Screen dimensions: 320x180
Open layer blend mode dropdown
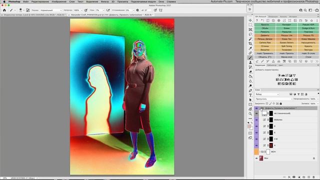pos(274,99)
